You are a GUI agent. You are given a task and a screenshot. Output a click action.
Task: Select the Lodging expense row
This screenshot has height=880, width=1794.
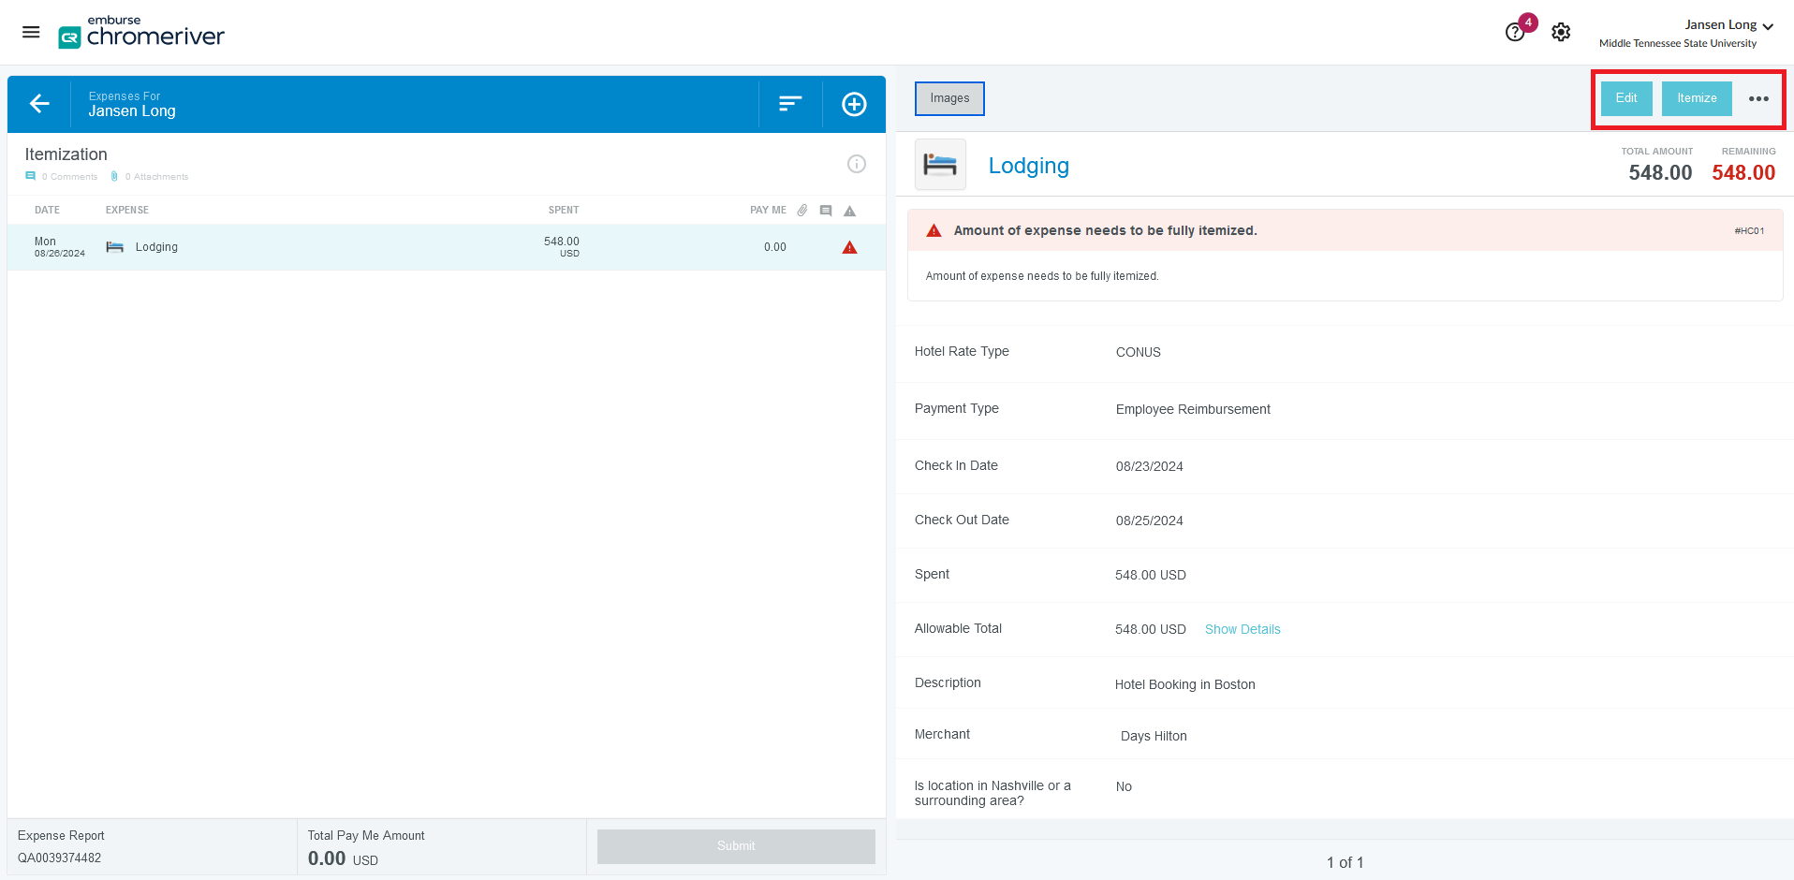pos(375,247)
